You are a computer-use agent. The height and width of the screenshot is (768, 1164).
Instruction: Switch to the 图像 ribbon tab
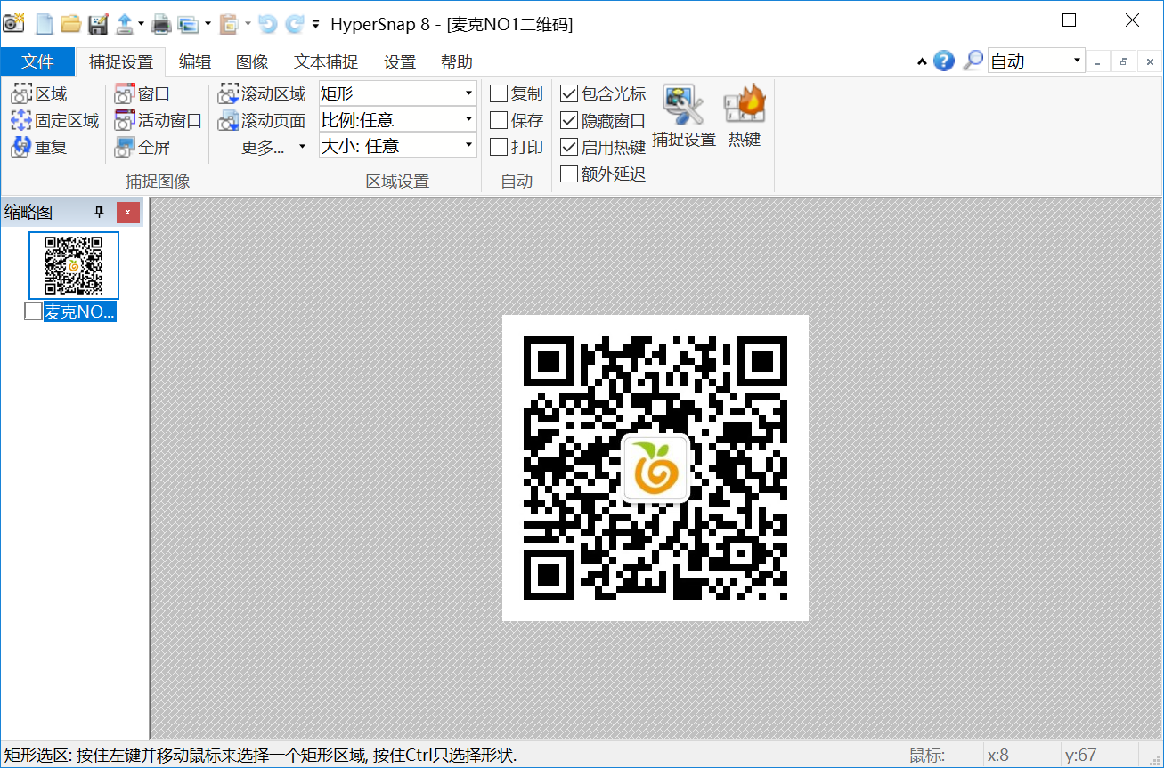click(252, 61)
